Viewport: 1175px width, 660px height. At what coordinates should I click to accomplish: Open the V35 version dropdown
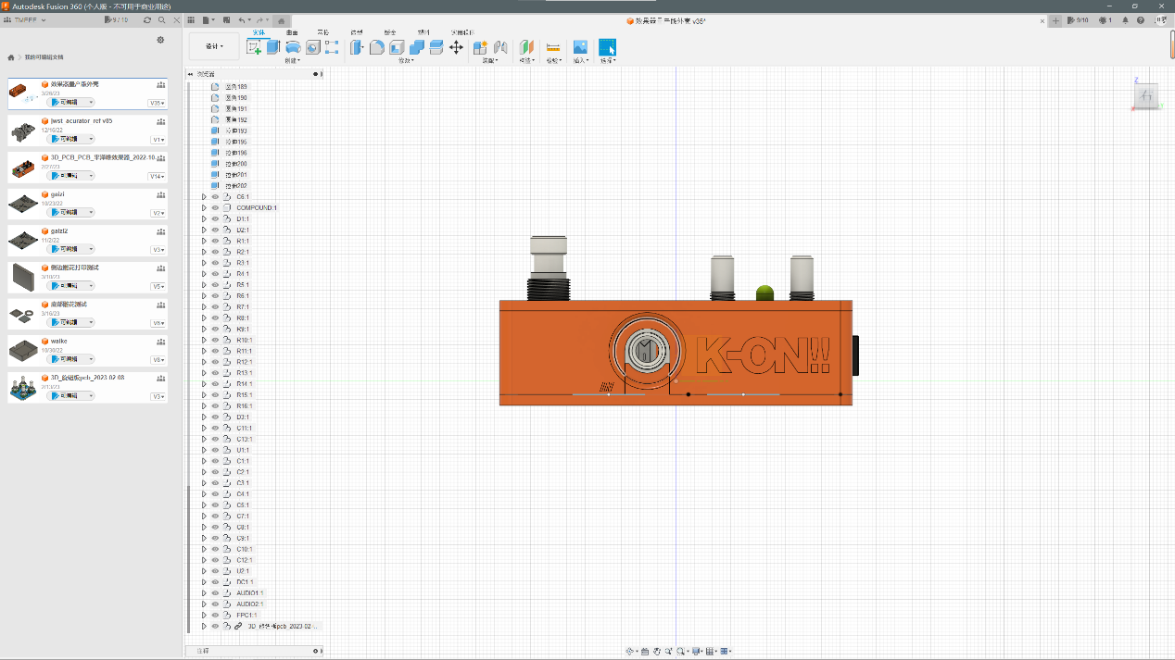(157, 103)
